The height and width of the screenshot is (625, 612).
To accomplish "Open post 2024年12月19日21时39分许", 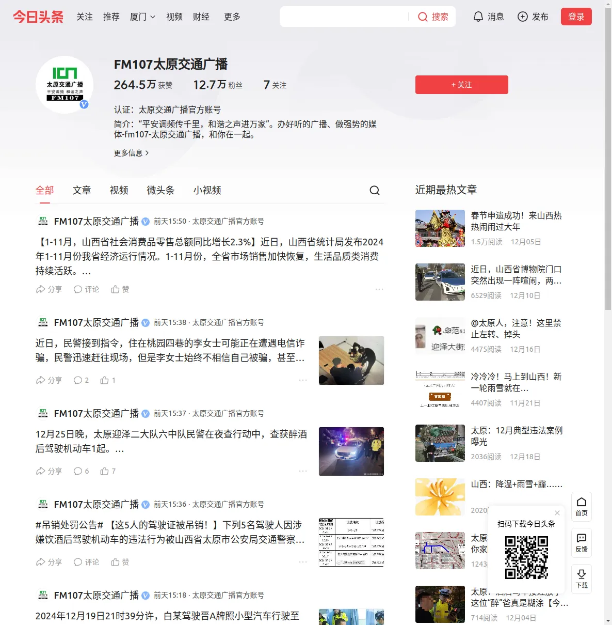I will [167, 616].
